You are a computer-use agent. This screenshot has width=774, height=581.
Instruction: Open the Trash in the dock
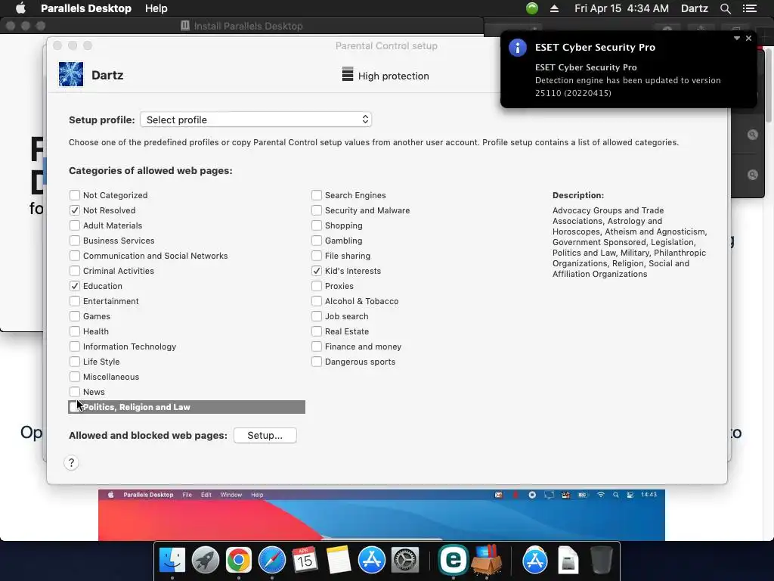[601, 561]
